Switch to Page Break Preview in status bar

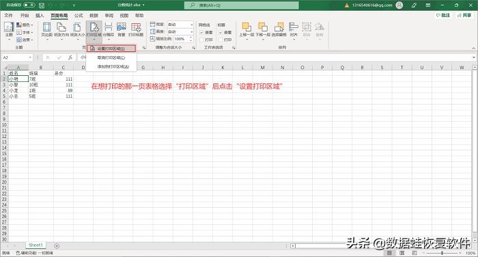click(414, 253)
